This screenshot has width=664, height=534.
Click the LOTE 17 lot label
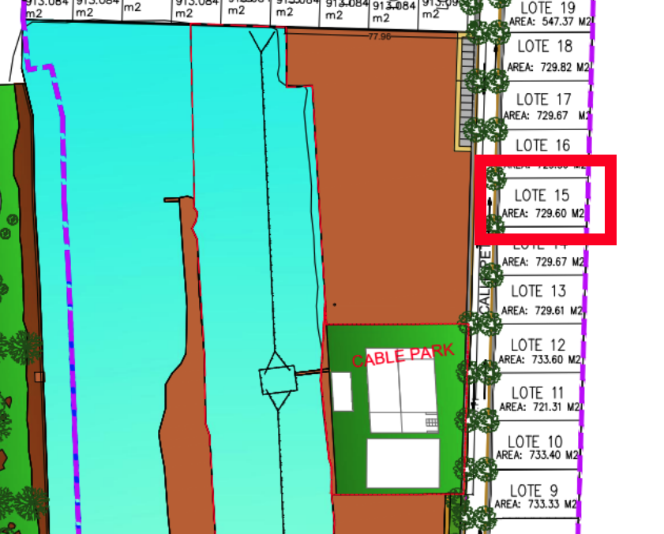pos(543,99)
